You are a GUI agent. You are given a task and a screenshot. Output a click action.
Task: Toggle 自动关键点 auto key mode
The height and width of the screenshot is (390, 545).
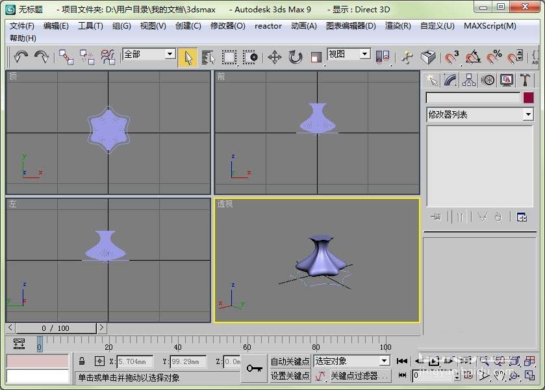coord(290,361)
